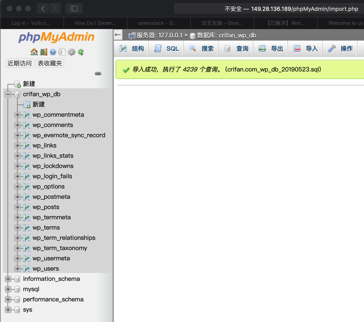
Task: Click the crifan_wp_db breadcrumb database link
Action: pos(226,35)
